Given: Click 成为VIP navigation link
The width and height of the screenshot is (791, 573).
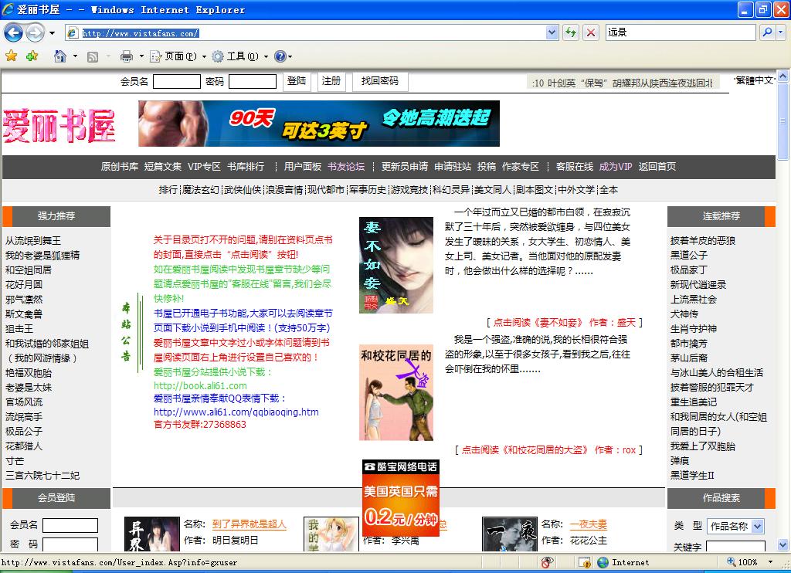Looking at the screenshot, I should (x=616, y=167).
